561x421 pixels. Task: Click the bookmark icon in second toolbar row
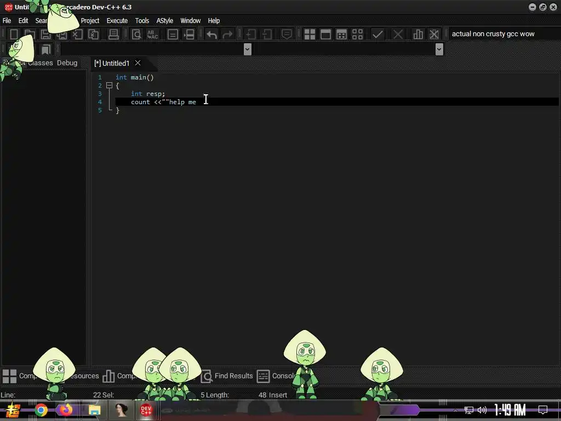45,49
